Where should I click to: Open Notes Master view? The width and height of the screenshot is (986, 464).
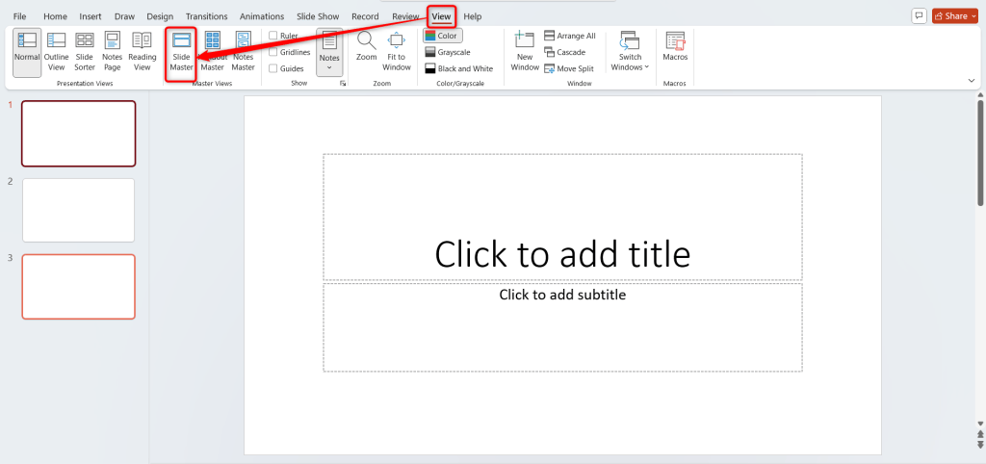point(244,52)
